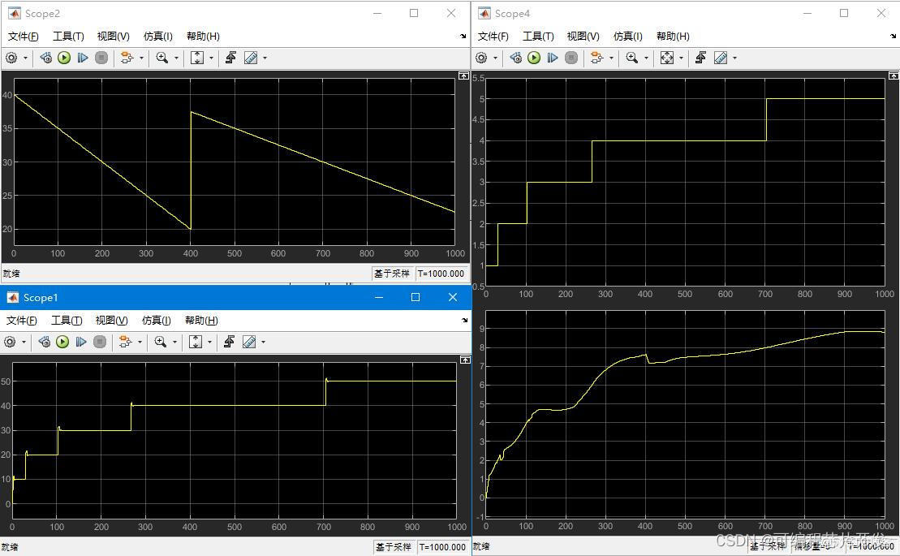900x556 pixels.
Task: Highlight signal block icon in Scope2
Action: tap(127, 58)
